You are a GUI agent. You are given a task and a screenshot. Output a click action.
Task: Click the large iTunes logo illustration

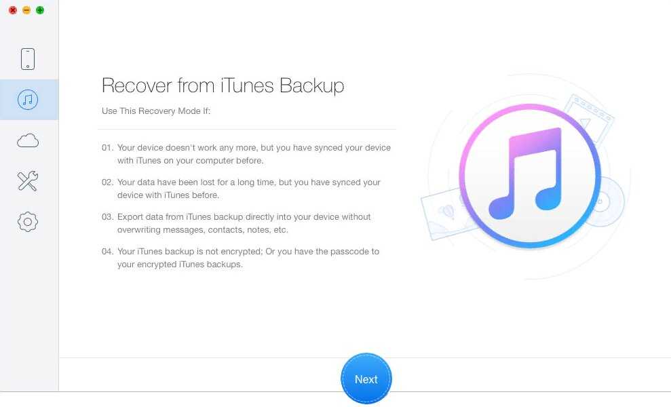point(530,176)
